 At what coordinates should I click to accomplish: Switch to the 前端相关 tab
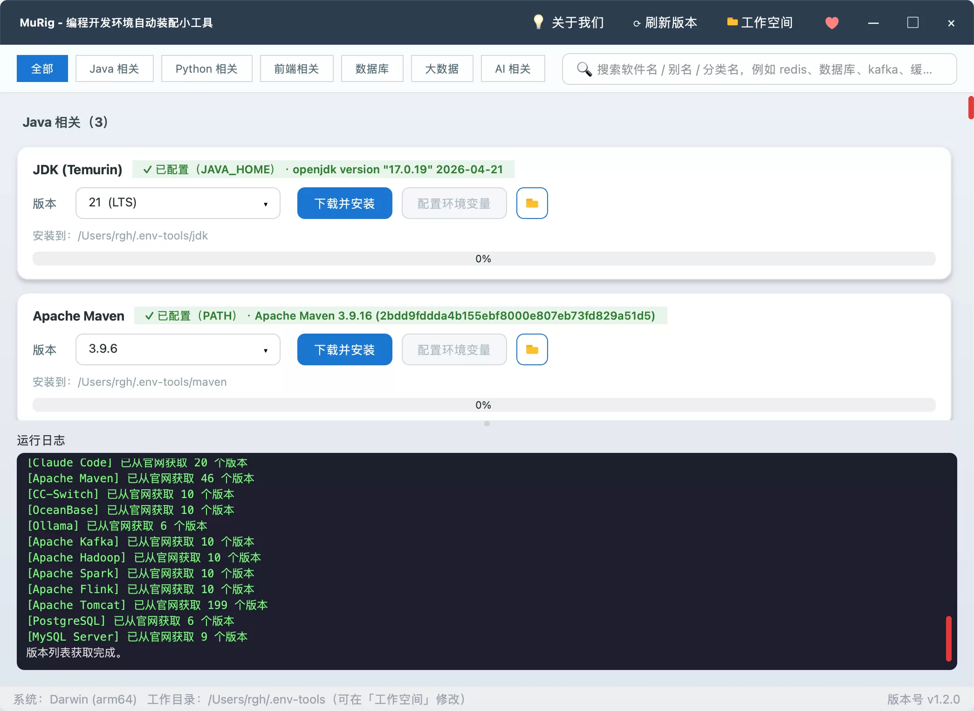(296, 68)
